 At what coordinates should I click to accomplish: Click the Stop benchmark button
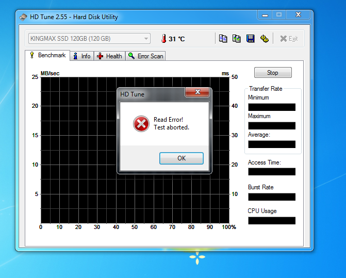coord(273,73)
